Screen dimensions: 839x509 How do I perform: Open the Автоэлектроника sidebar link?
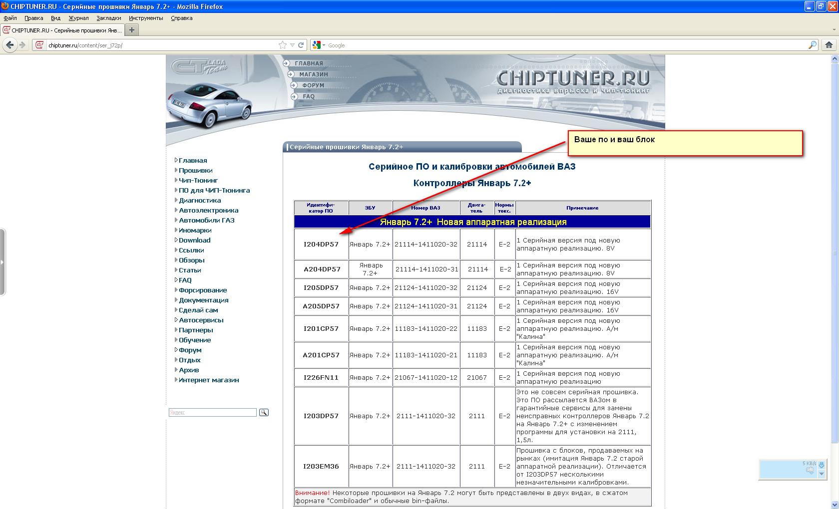[x=209, y=210]
